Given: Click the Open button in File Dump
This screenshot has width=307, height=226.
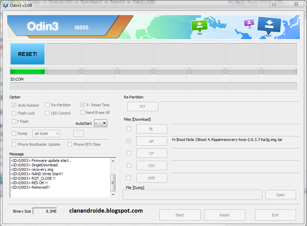Looking at the screenshot, I should click(x=280, y=195).
